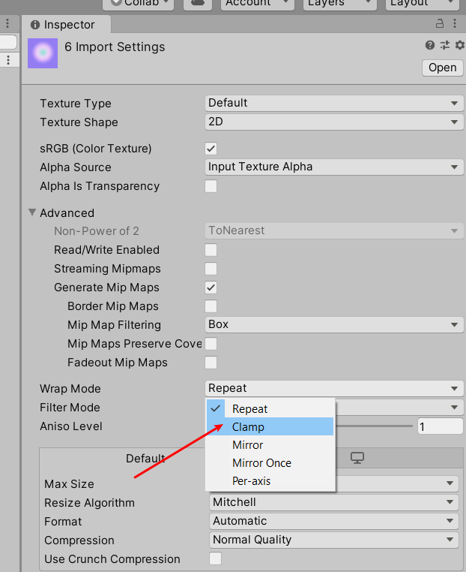Open the Compression dropdown
Viewport: 466px width, 572px height.
(x=334, y=540)
